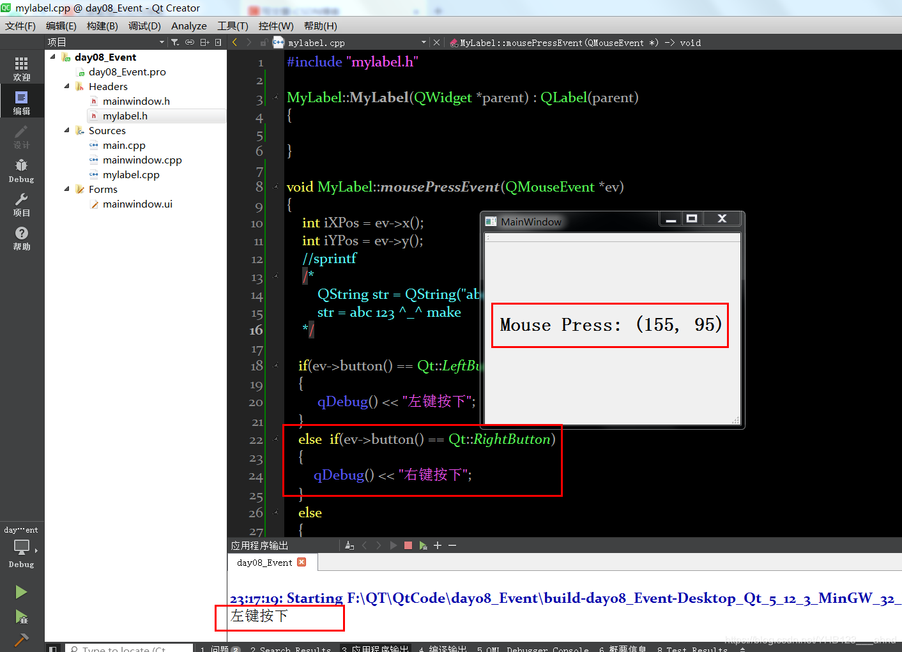This screenshot has height=652, width=902.
Task: Select mylabel.h in project tree
Action: pos(125,116)
